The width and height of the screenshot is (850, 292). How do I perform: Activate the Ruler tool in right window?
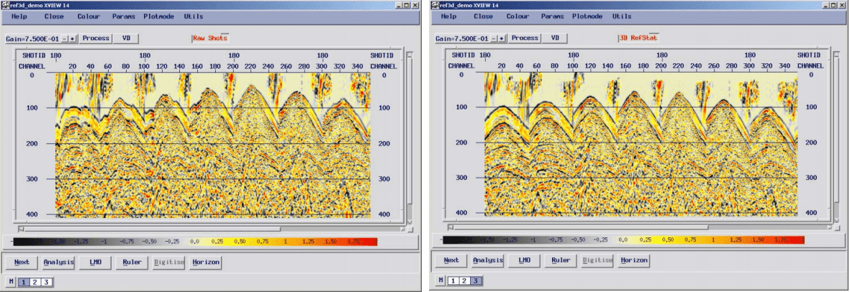[x=560, y=260]
